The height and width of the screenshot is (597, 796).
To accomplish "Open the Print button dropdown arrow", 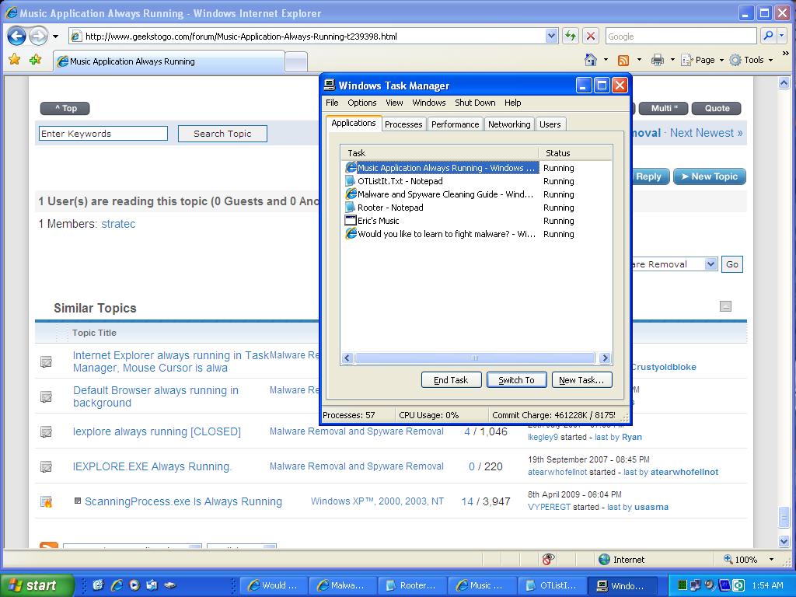I will pyautogui.click(x=672, y=60).
